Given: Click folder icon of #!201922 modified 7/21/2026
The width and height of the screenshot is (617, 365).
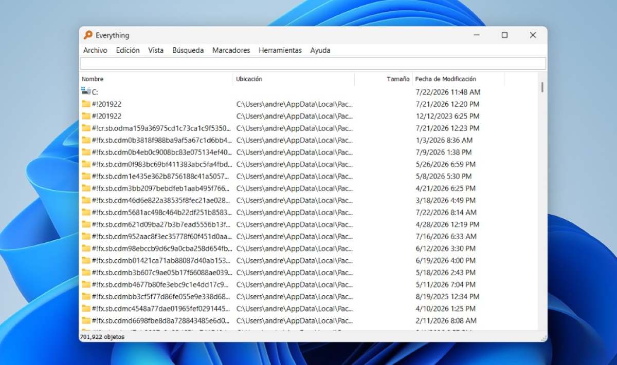Looking at the screenshot, I should pos(86,104).
